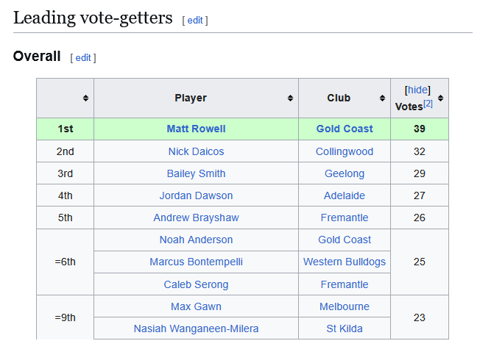
Task: Select Marcus Bontempelli's name link
Action: (x=196, y=262)
